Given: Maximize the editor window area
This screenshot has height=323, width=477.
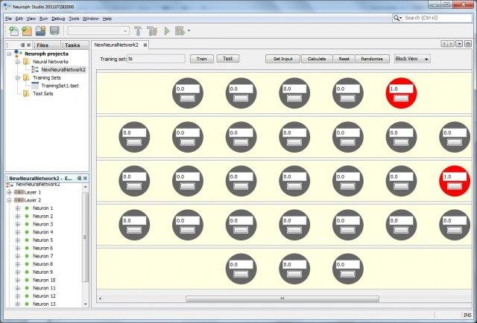Looking at the screenshot, I should point(468,44).
